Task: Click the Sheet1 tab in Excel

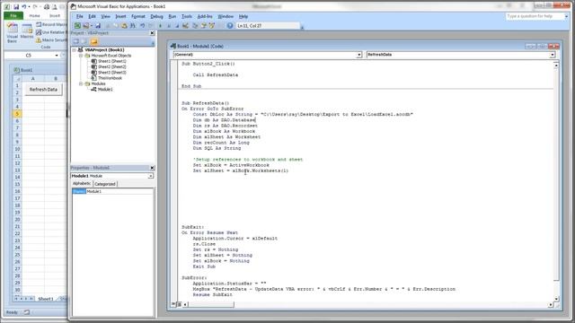Action: [46, 299]
